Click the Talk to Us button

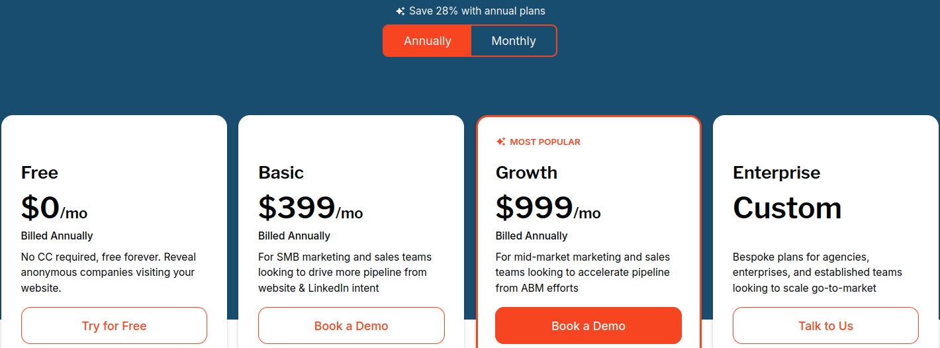coord(825,326)
